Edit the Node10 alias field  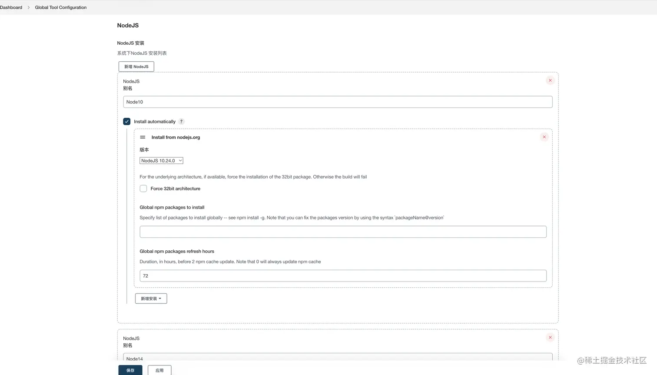[x=338, y=102]
